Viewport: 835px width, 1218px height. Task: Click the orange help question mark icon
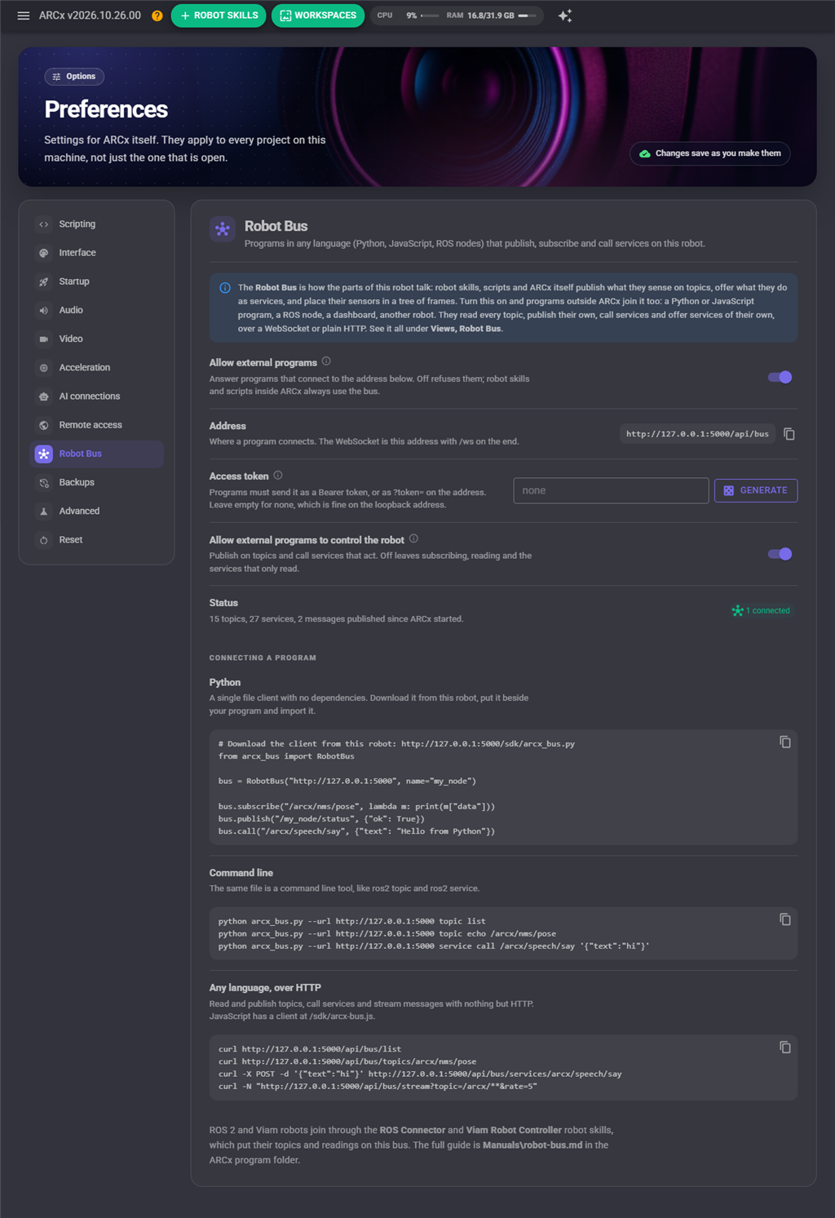point(157,16)
